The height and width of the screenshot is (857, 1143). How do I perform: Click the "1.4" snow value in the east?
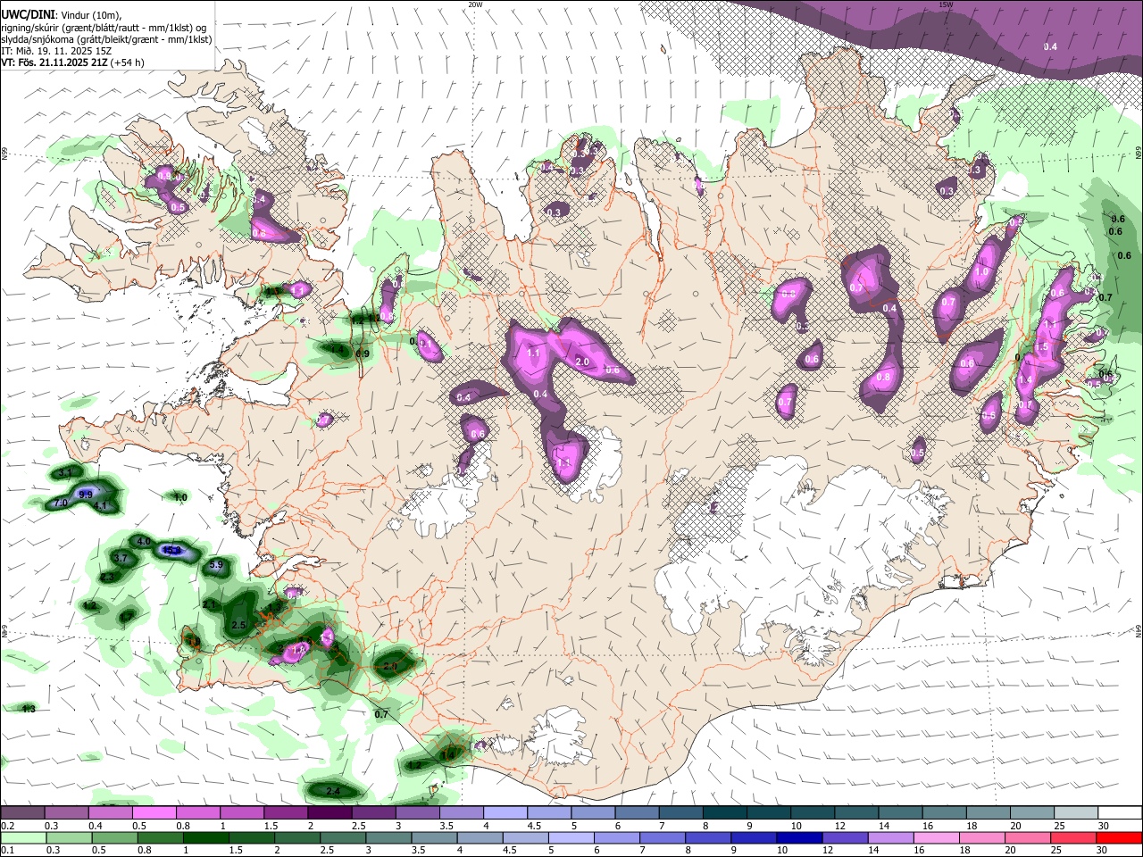[x=1025, y=380]
